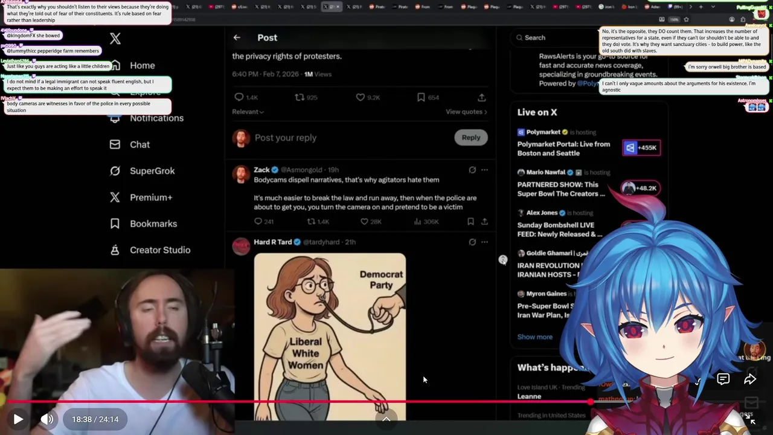Share the video via arrow icon
This screenshot has height=435, width=773.
click(750, 379)
